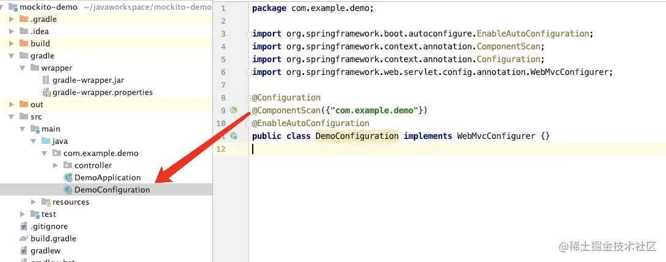Click the .gitignore file icon

24,227
